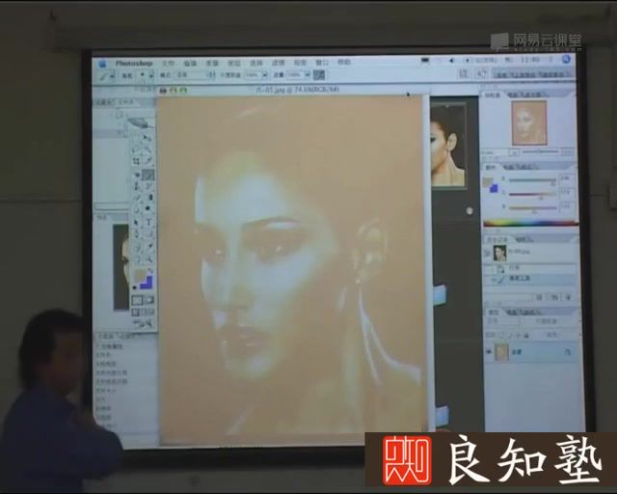Select the History Brush tool

[148, 185]
